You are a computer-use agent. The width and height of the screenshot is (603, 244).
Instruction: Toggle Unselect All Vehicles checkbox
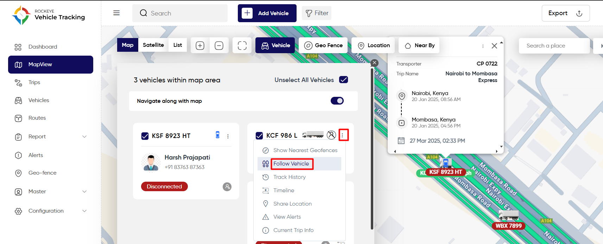(x=344, y=80)
